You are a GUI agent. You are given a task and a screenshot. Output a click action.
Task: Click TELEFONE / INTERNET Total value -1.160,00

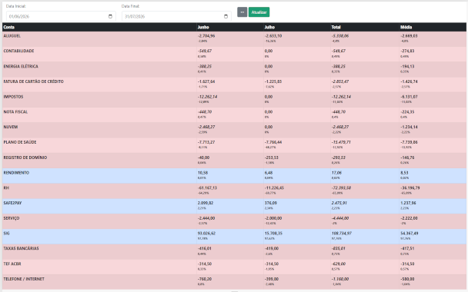(x=340, y=279)
